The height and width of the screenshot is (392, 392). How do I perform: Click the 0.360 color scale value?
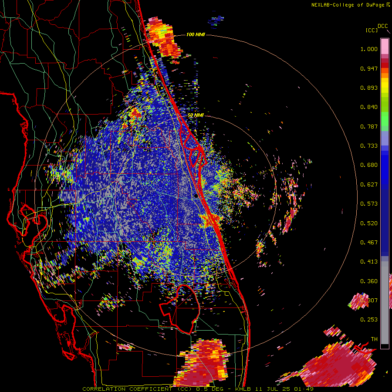(x=369, y=281)
